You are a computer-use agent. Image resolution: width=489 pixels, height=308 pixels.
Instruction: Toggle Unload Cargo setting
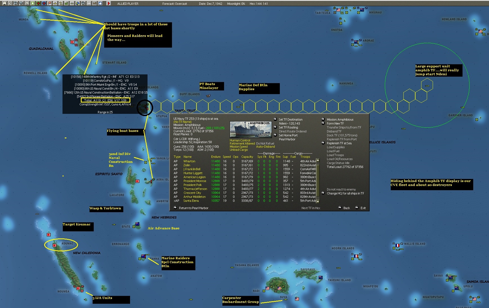click(x=239, y=150)
